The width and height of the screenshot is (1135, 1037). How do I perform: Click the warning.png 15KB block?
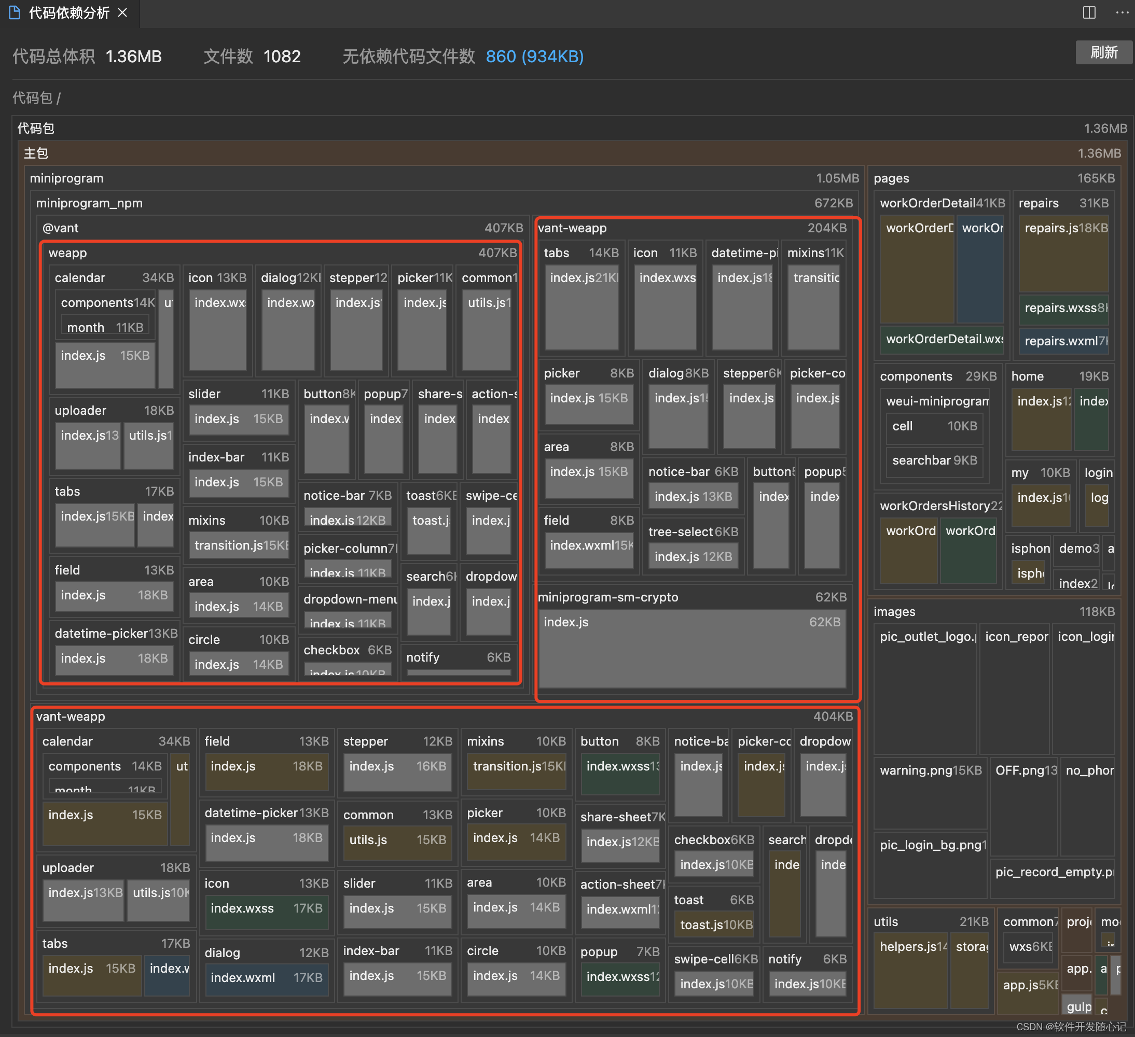(x=931, y=794)
